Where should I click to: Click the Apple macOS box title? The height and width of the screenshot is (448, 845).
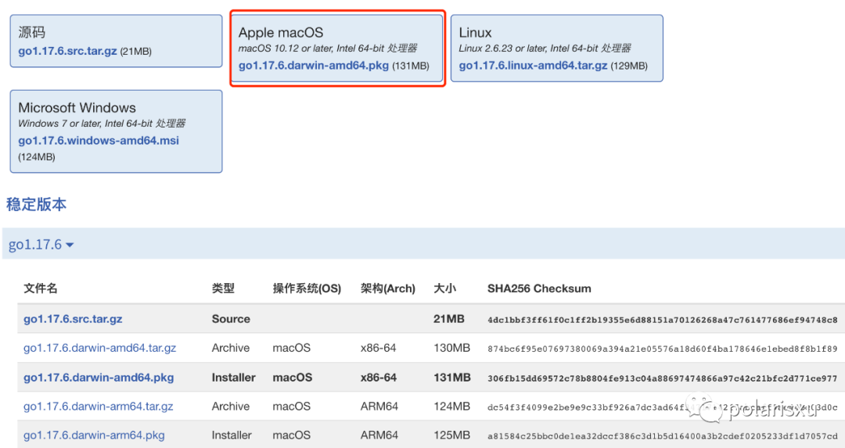281,32
